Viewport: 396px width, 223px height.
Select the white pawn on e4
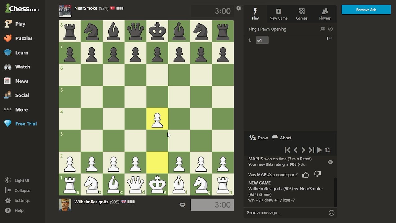157,119
